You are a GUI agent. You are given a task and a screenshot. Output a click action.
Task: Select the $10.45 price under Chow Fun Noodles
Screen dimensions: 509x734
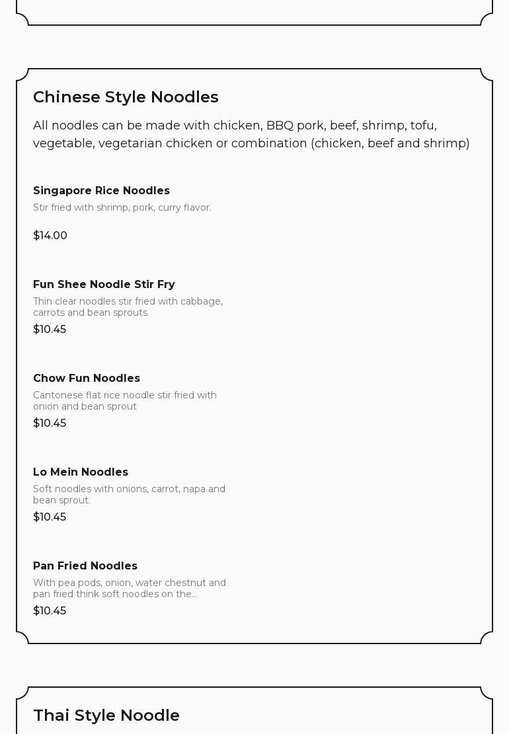pos(50,423)
